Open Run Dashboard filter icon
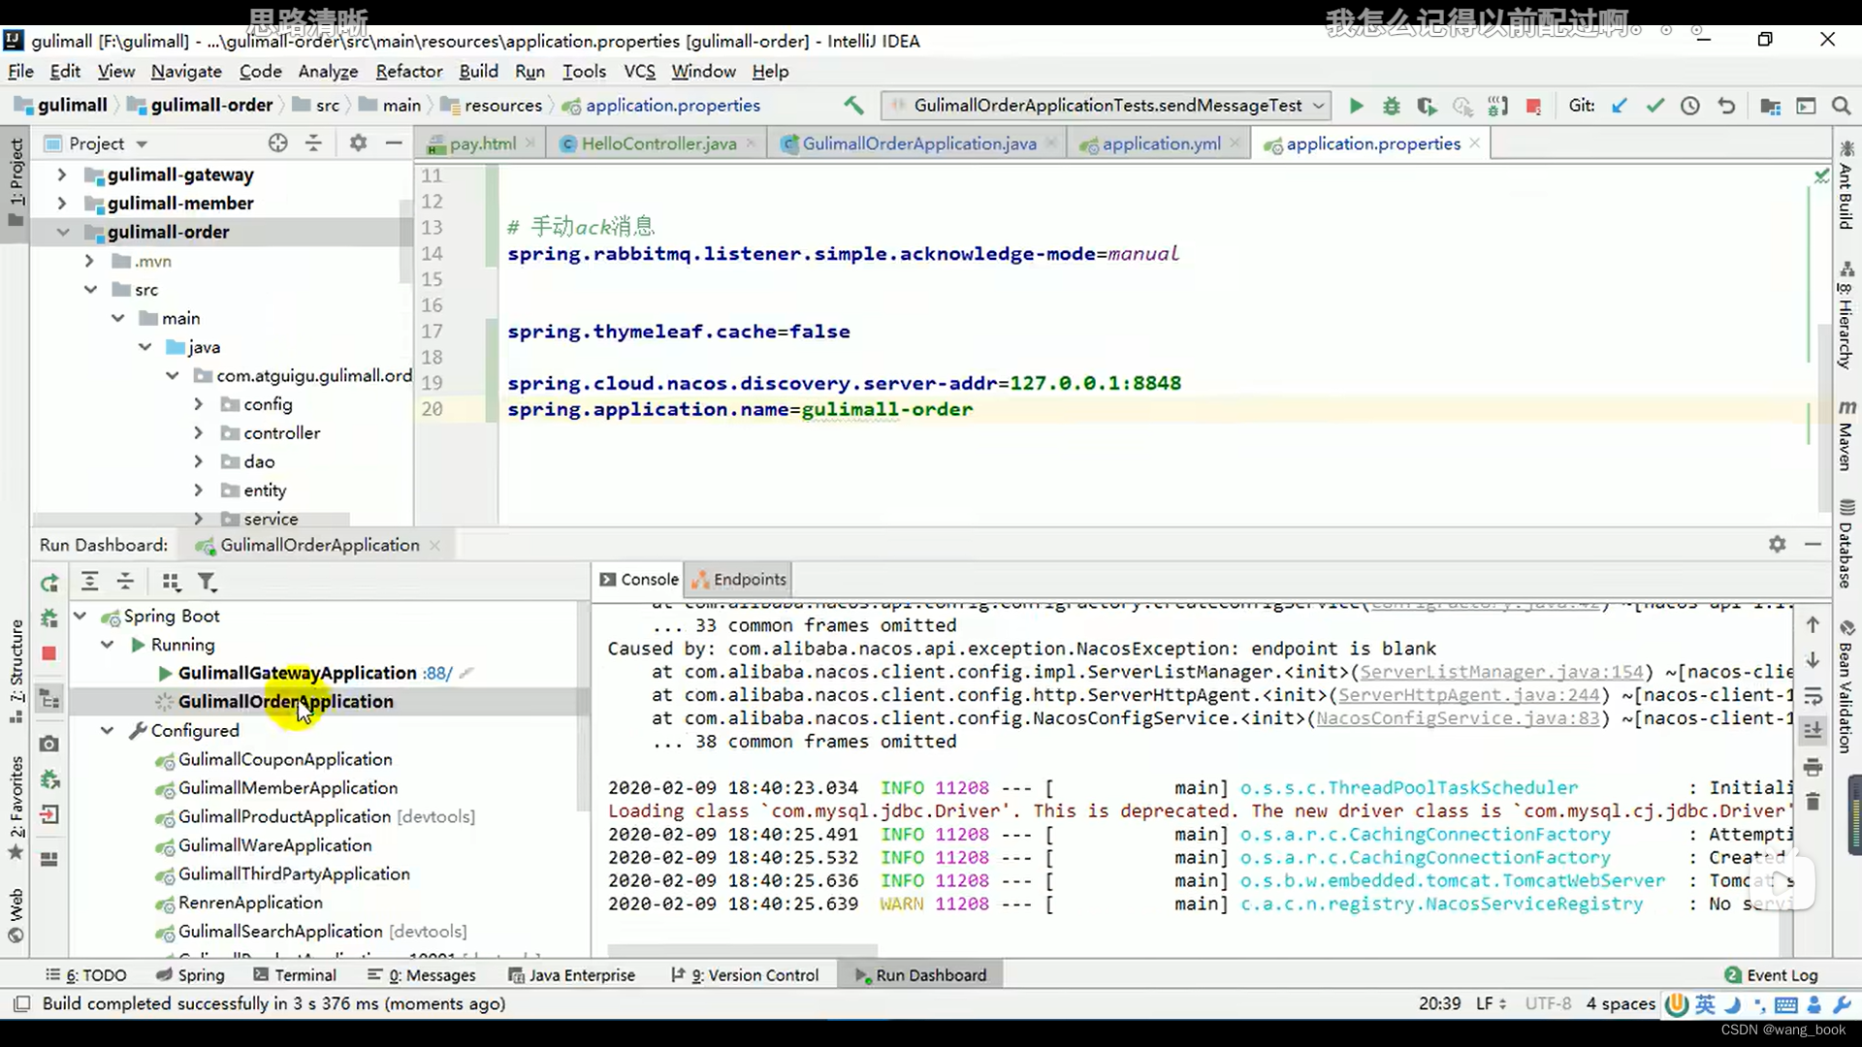Screen dimensions: 1862x1047 click(208, 582)
